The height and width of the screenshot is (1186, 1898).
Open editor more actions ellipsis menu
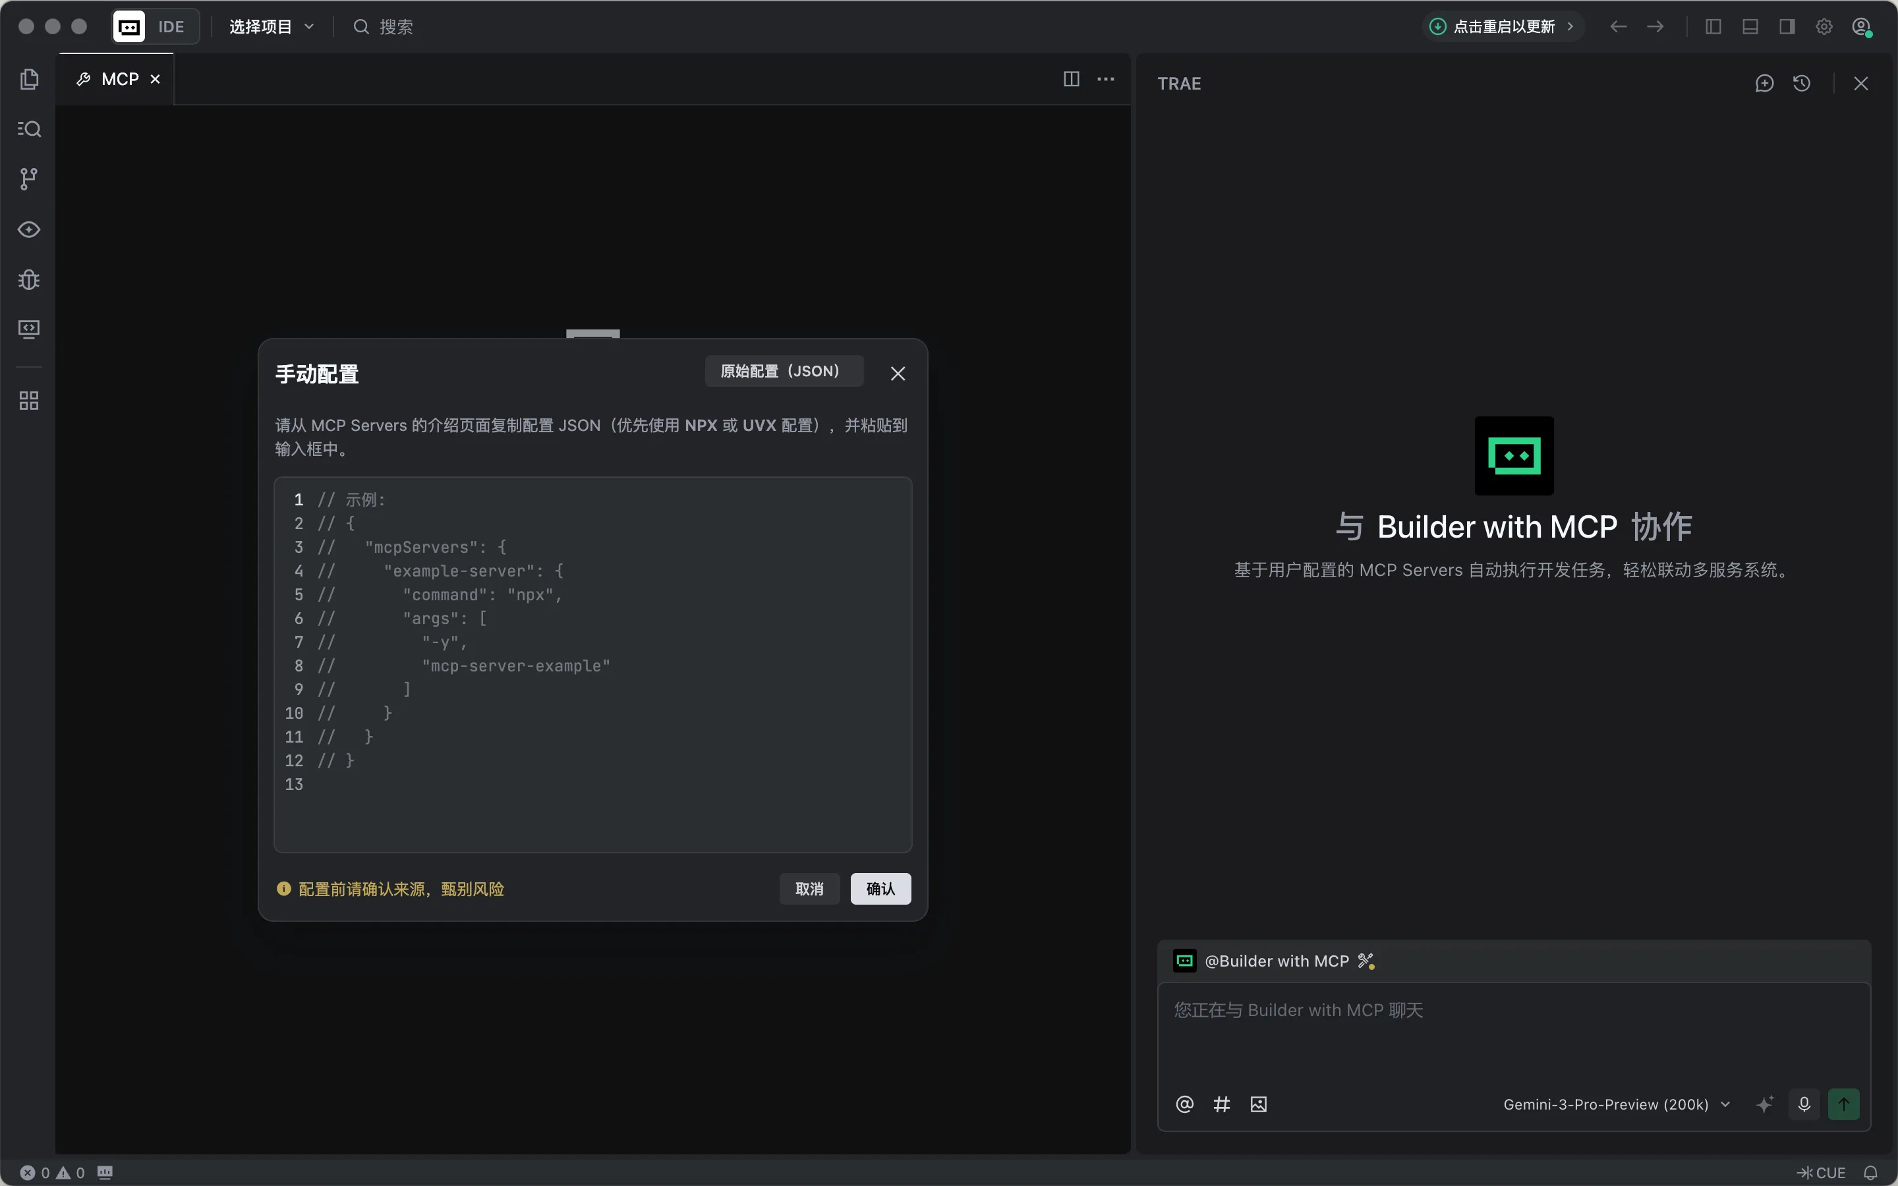pyautogui.click(x=1105, y=79)
